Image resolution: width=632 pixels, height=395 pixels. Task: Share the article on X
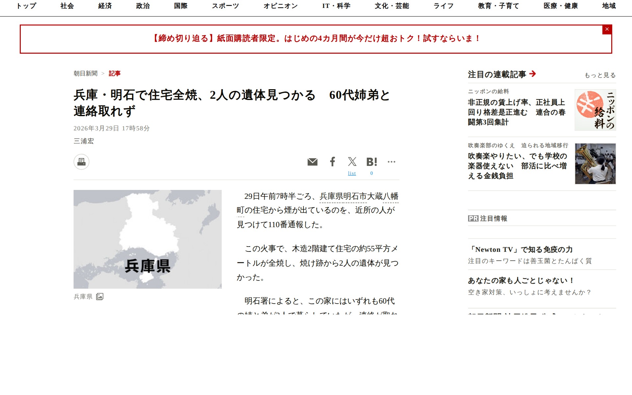coord(352,162)
